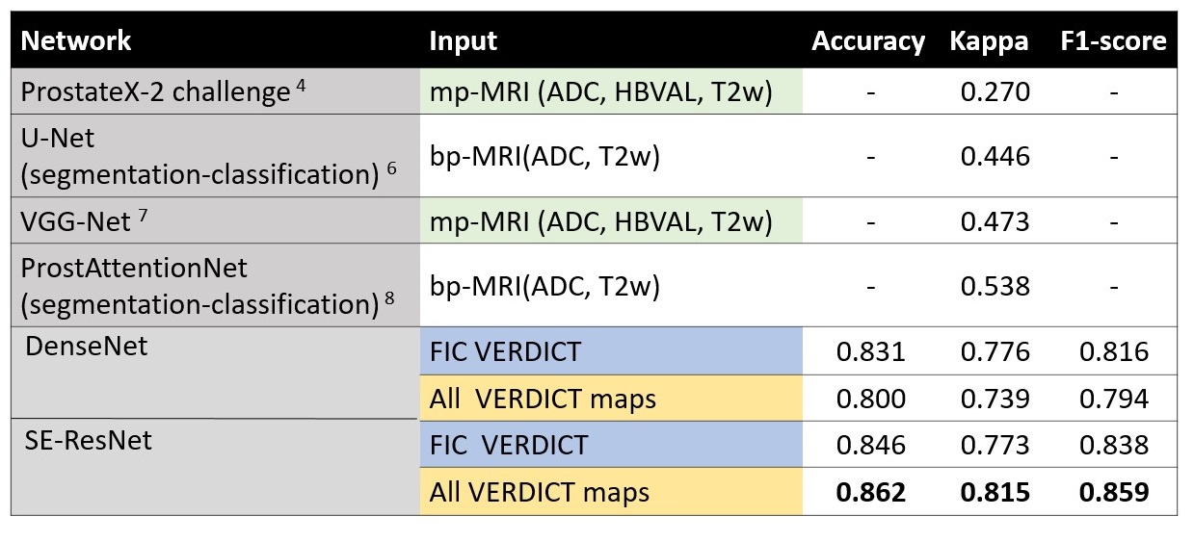Click the Input column header
1194x542 pixels.
pyautogui.click(x=464, y=41)
